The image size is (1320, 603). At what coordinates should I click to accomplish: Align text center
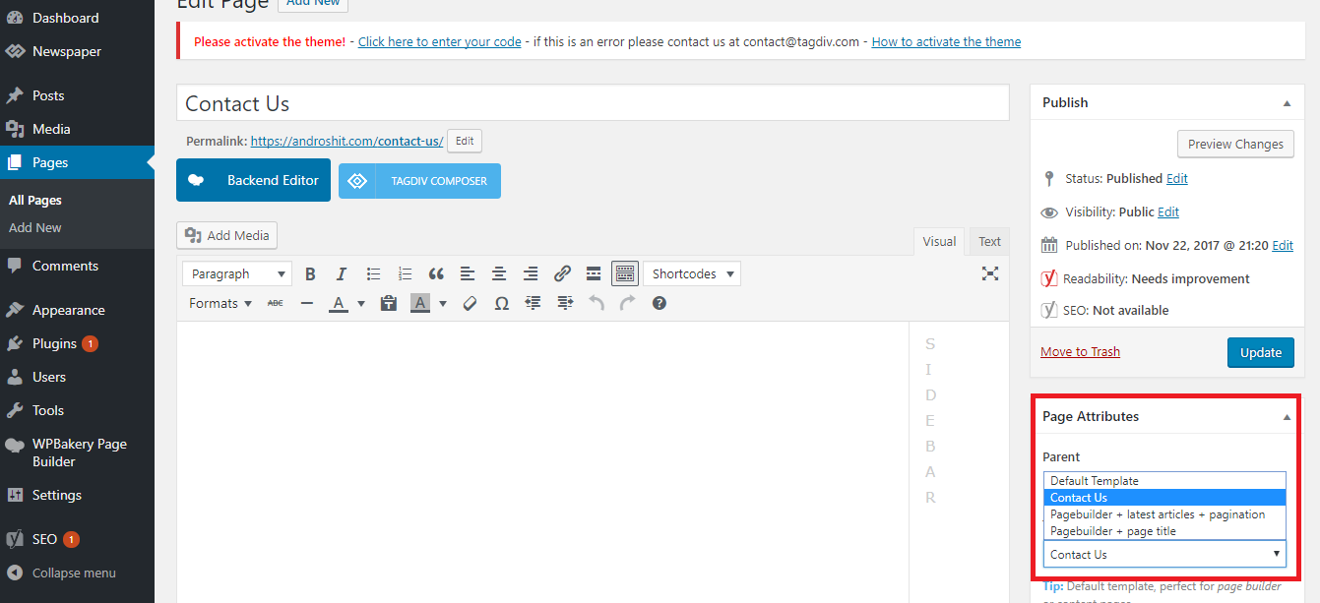click(499, 273)
